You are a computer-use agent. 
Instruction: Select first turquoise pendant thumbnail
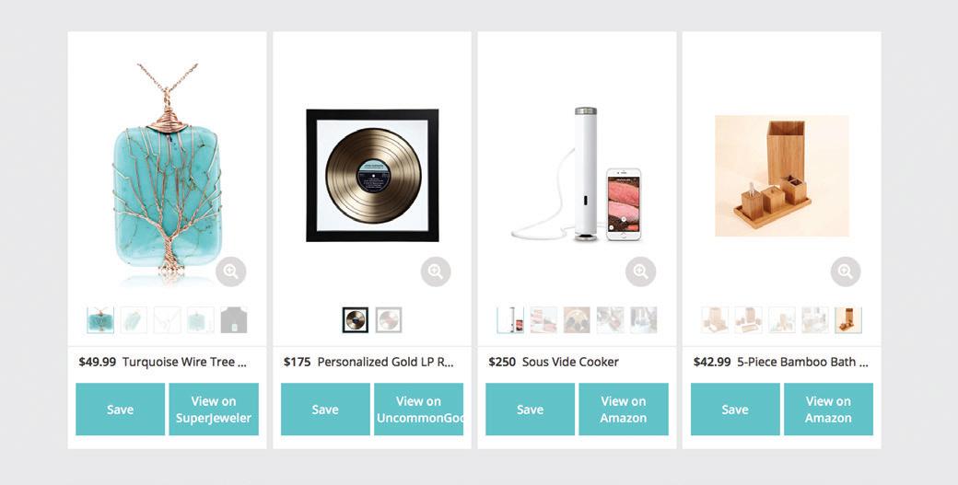point(100,320)
